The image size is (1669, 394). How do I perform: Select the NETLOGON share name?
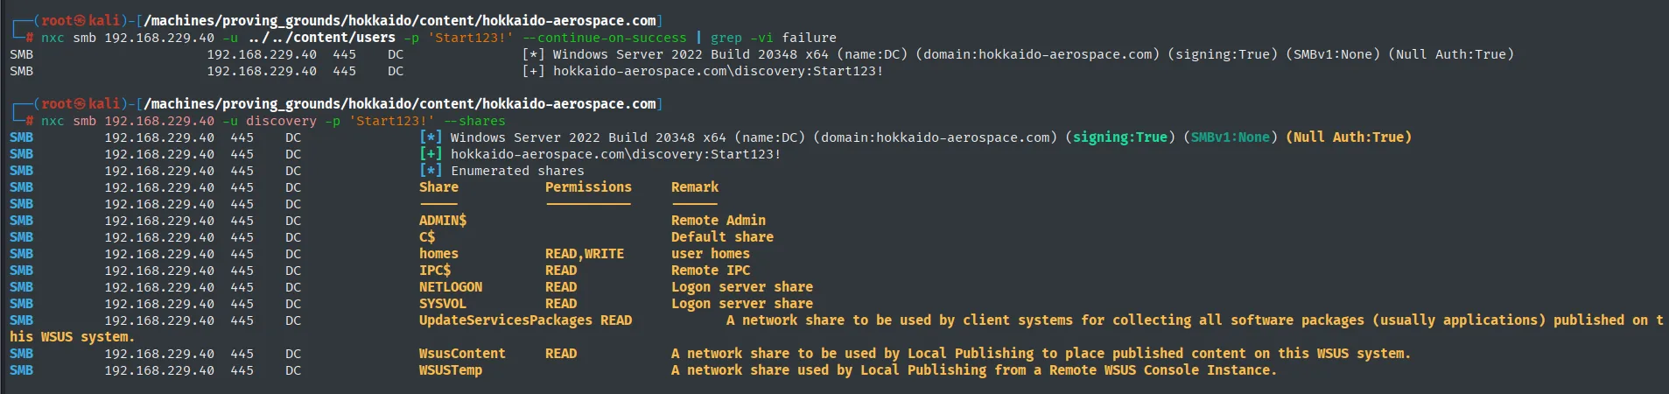(x=451, y=287)
